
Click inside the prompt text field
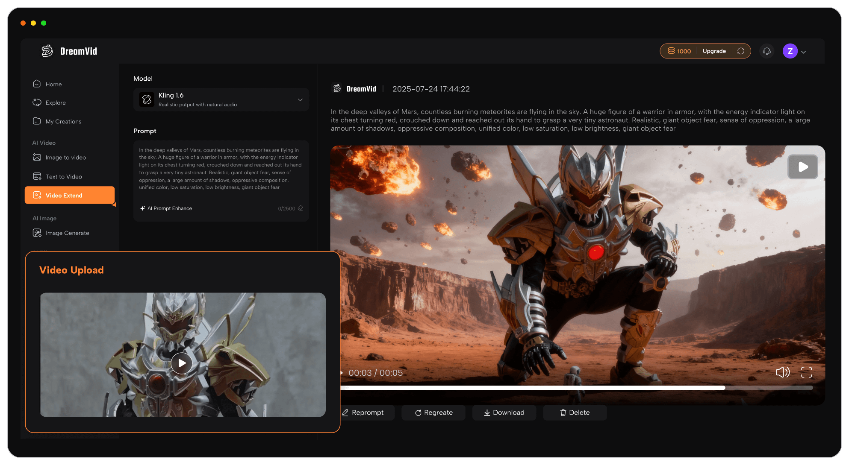(x=221, y=169)
